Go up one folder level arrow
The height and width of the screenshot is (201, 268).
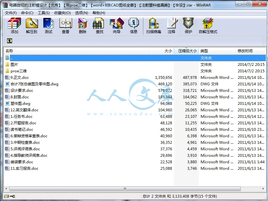[10, 41]
